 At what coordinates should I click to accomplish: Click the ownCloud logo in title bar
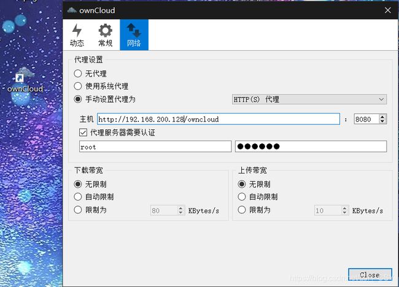[72, 10]
